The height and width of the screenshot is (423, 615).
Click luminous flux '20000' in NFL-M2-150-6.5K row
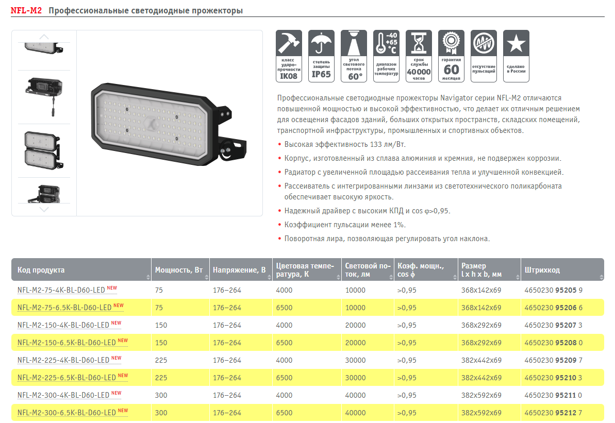[x=355, y=343]
